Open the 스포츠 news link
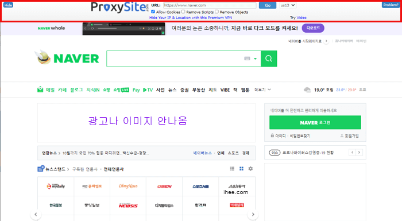Screen dimensions: 402x221 pyautogui.click(x=233, y=153)
